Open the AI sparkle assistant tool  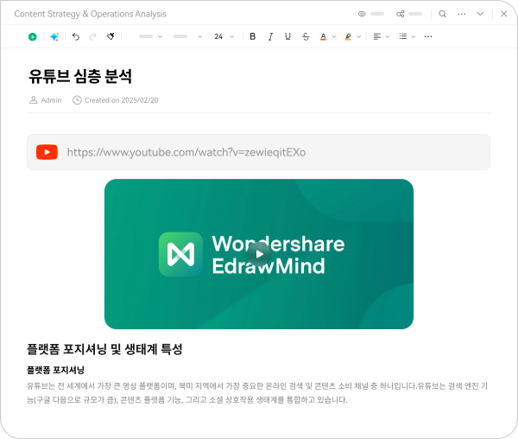click(x=54, y=36)
